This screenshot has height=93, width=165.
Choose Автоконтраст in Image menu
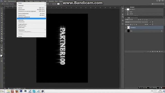(31, 10)
